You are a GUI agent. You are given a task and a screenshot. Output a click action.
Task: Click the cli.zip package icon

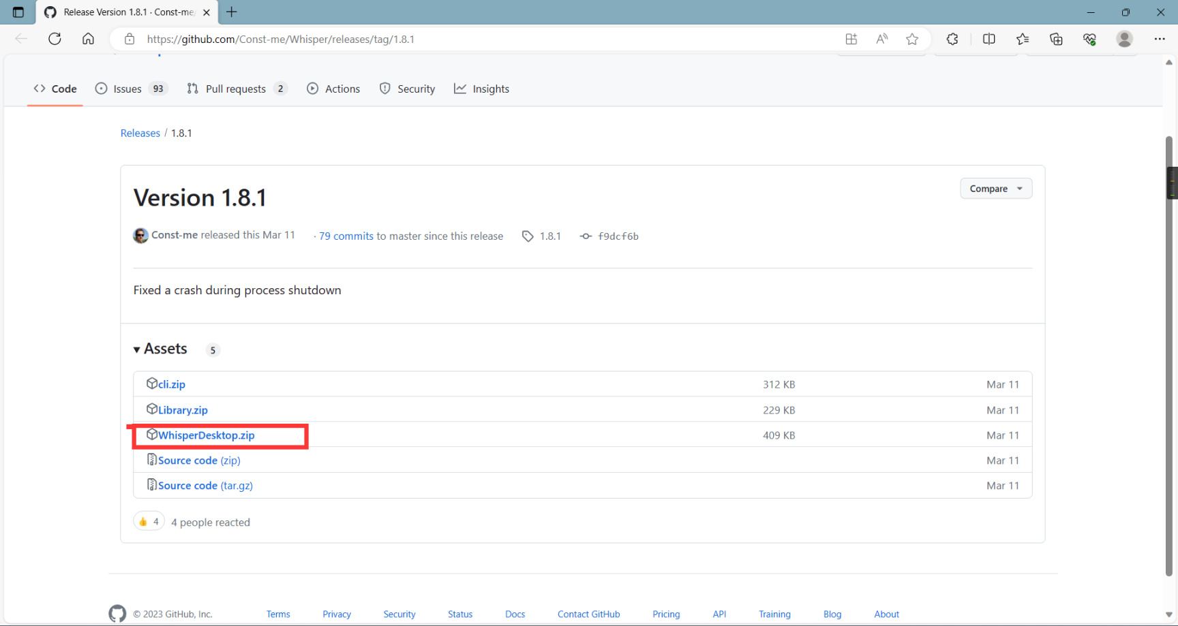[152, 384]
